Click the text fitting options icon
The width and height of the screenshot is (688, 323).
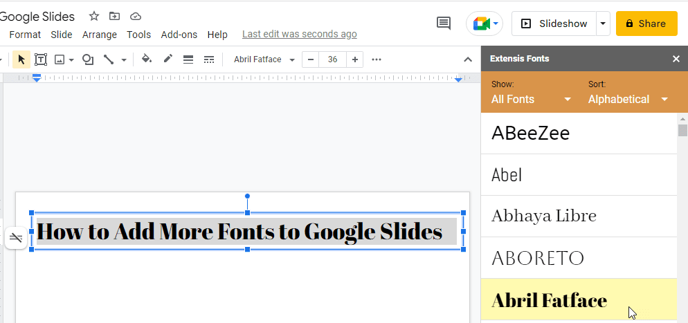[16, 238]
